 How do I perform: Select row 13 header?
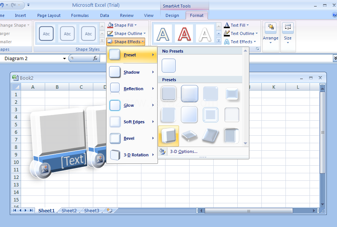[x=16, y=185]
